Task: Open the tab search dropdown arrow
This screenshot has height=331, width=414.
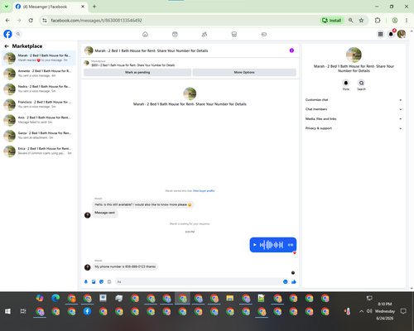Action: click(x=7, y=7)
